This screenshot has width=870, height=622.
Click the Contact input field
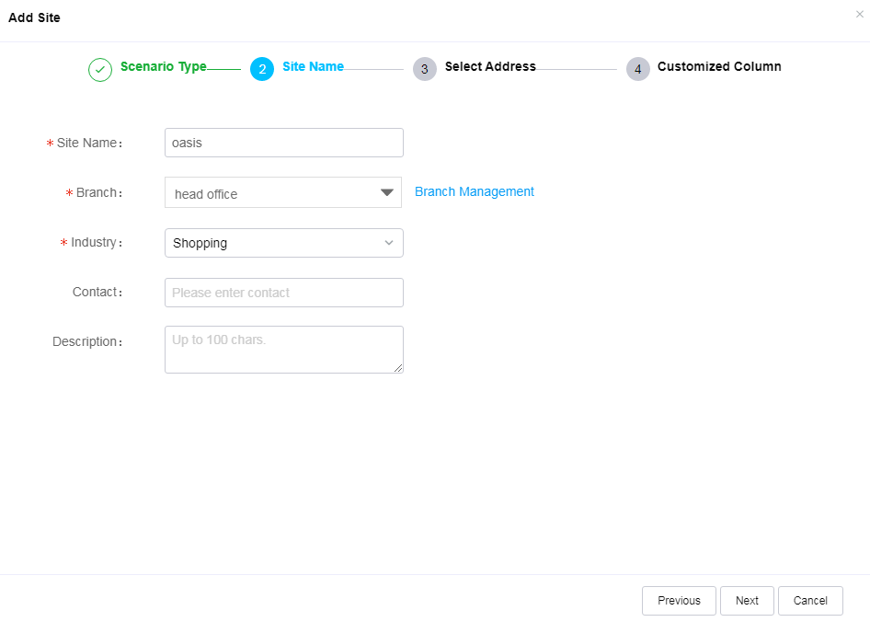pos(284,293)
